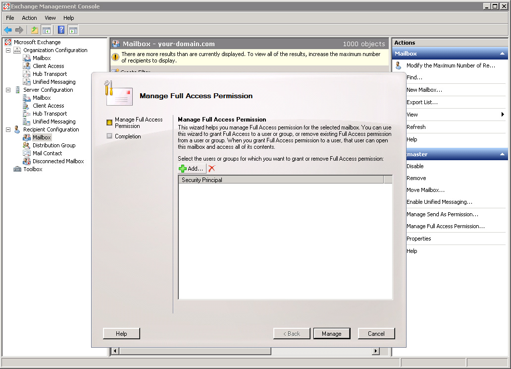This screenshot has height=369, width=511.
Task: Collapse the Recipient Configuration tree node
Action: (x=8, y=129)
